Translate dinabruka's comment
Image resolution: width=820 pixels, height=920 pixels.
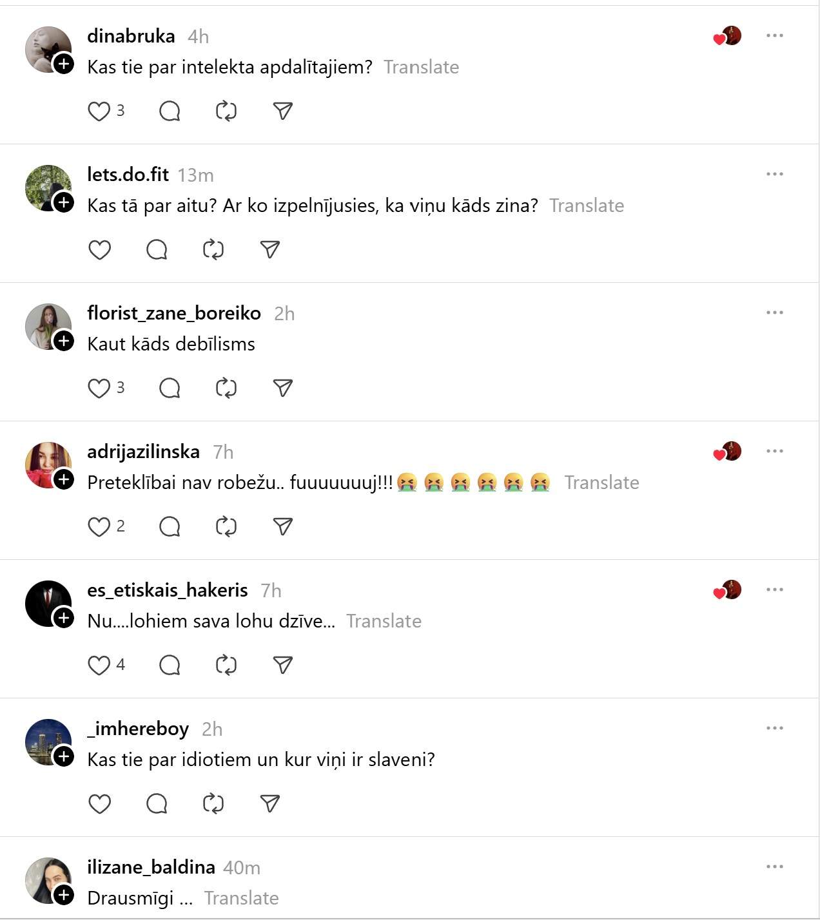(421, 67)
